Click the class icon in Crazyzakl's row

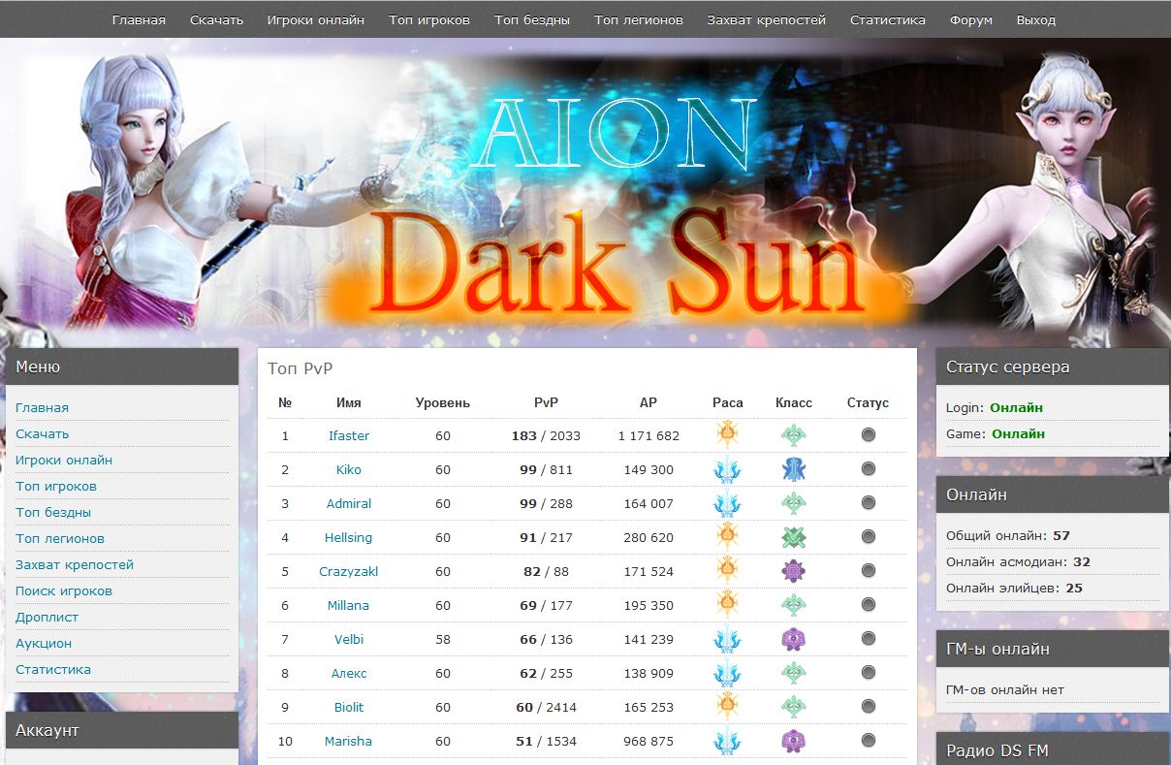[x=794, y=571]
